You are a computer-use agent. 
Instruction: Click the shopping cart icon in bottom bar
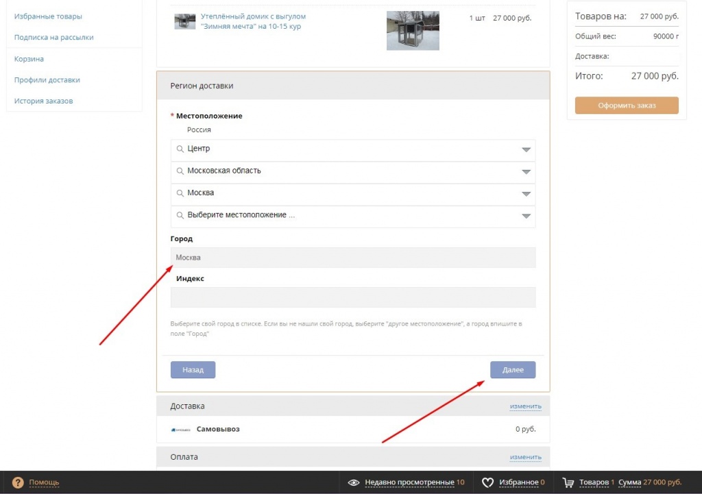pos(568,482)
